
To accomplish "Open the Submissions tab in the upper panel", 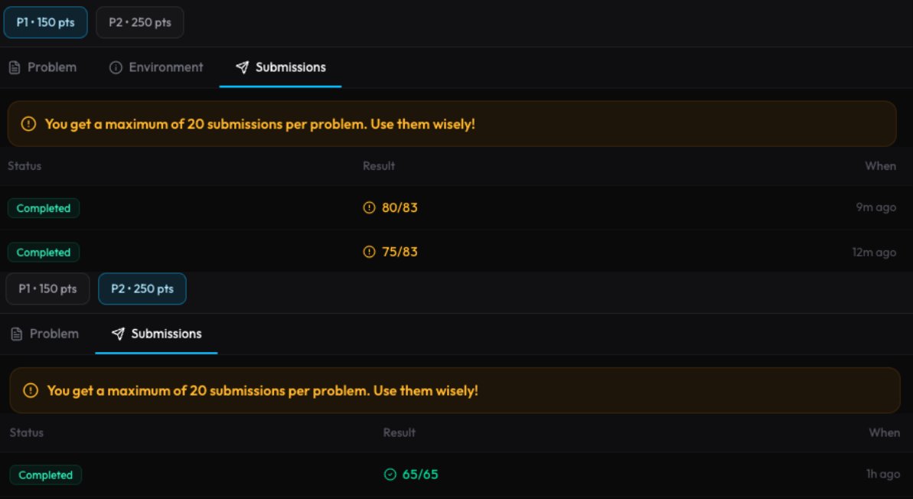I will tap(281, 67).
